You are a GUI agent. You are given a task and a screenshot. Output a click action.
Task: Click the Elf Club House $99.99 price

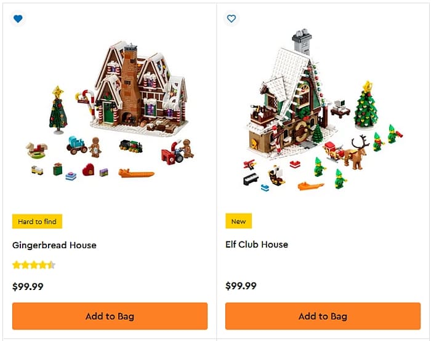[241, 286]
